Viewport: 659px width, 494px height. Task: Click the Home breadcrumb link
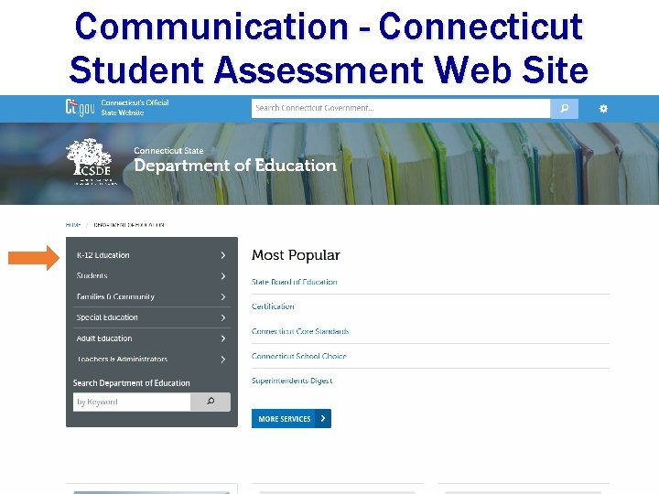72,225
